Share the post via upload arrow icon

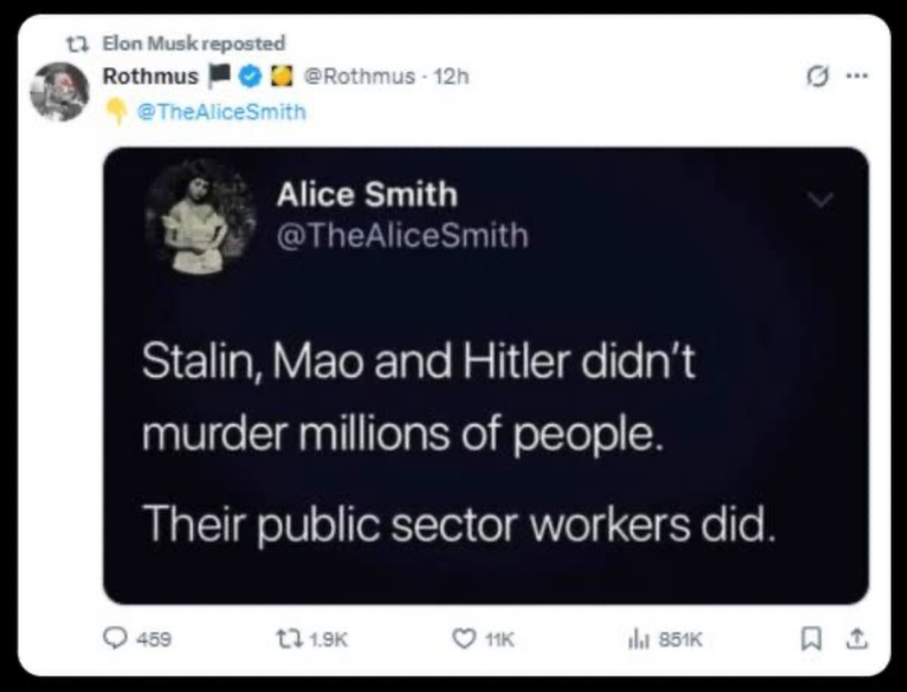click(857, 639)
